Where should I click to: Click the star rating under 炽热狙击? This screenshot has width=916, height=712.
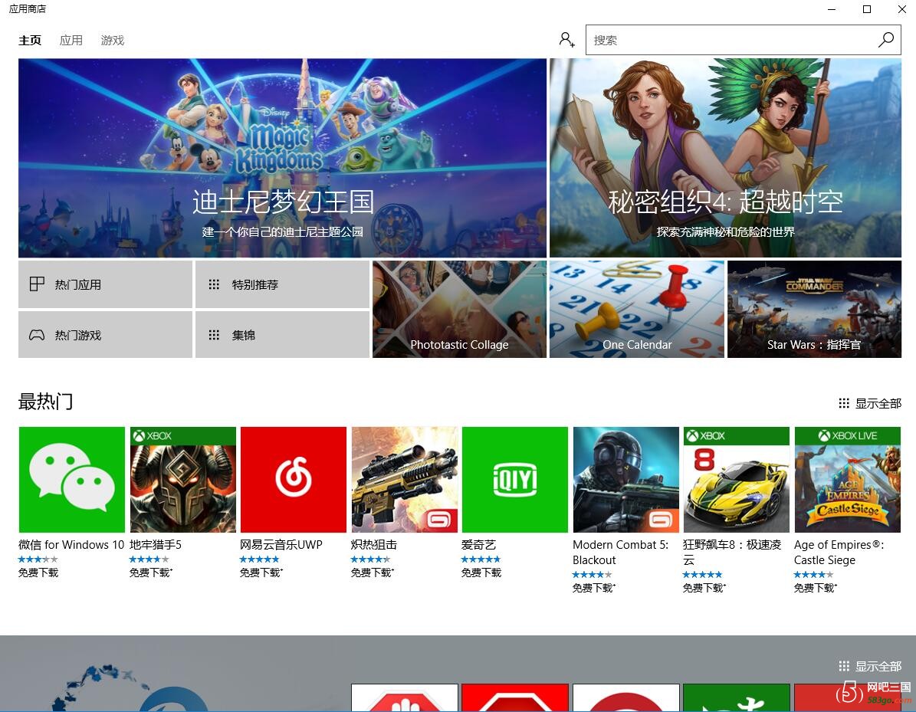(x=370, y=559)
